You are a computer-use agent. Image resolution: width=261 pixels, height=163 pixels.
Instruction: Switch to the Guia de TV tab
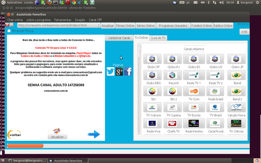[158, 38]
